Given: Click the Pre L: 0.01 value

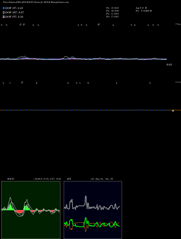Looking at the screenshot, I should click(113, 14).
